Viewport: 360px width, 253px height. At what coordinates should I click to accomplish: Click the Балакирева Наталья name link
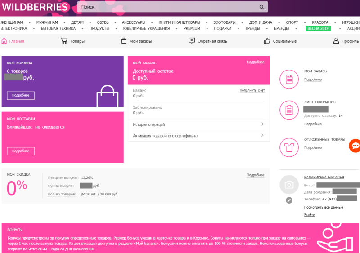324,177
